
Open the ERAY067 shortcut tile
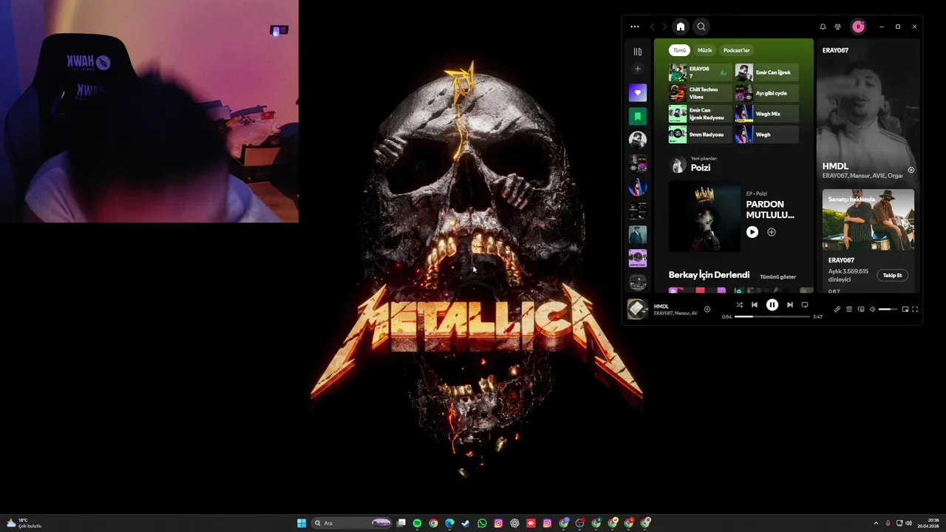pos(700,72)
